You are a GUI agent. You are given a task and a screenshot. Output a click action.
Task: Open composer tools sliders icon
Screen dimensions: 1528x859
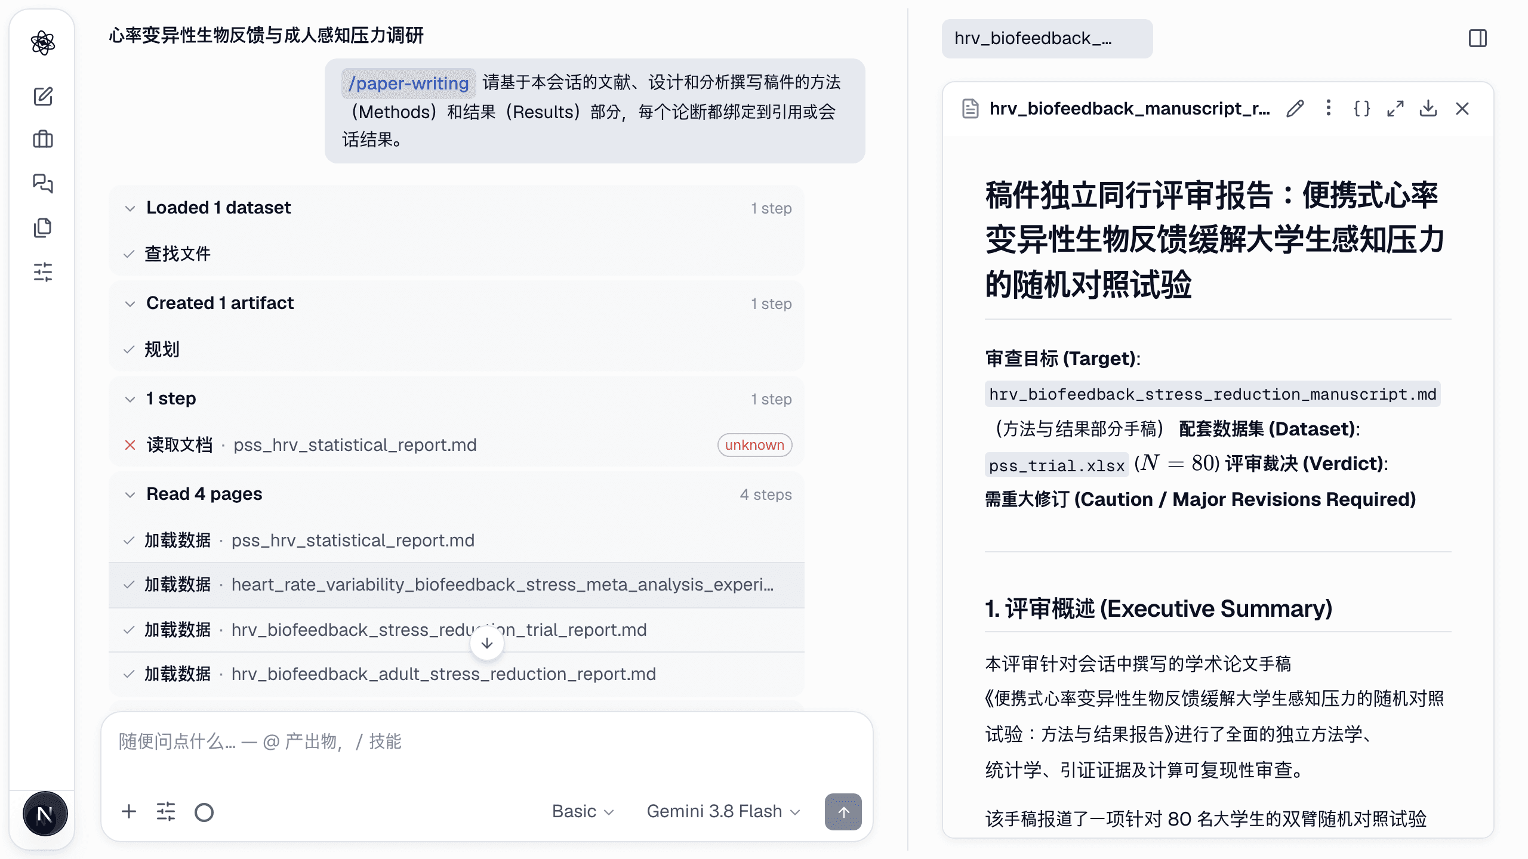tap(166, 811)
